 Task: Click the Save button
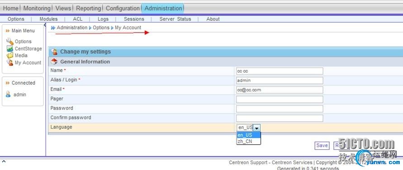322,145
